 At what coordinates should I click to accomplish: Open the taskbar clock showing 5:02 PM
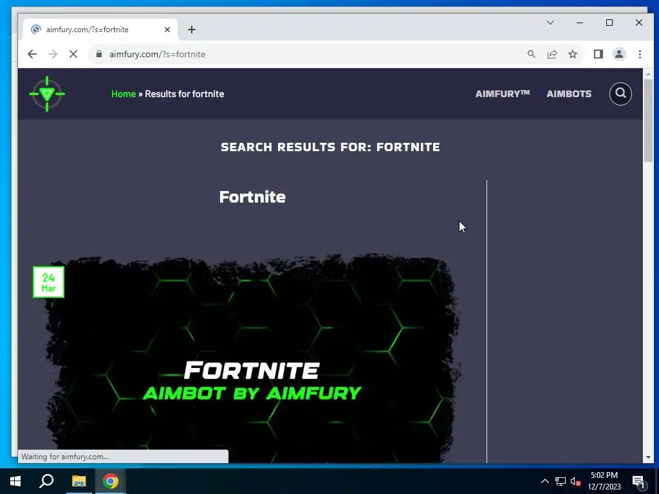(x=604, y=481)
